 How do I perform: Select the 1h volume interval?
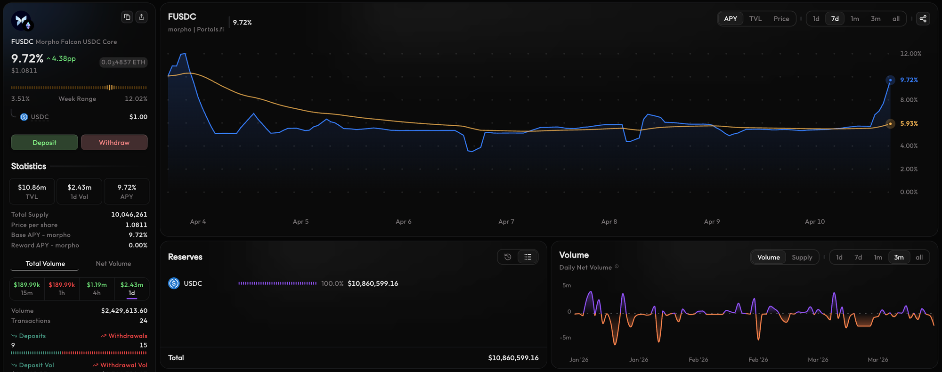62,289
